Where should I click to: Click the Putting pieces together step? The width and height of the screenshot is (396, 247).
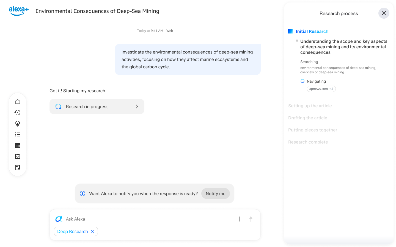coord(313,130)
